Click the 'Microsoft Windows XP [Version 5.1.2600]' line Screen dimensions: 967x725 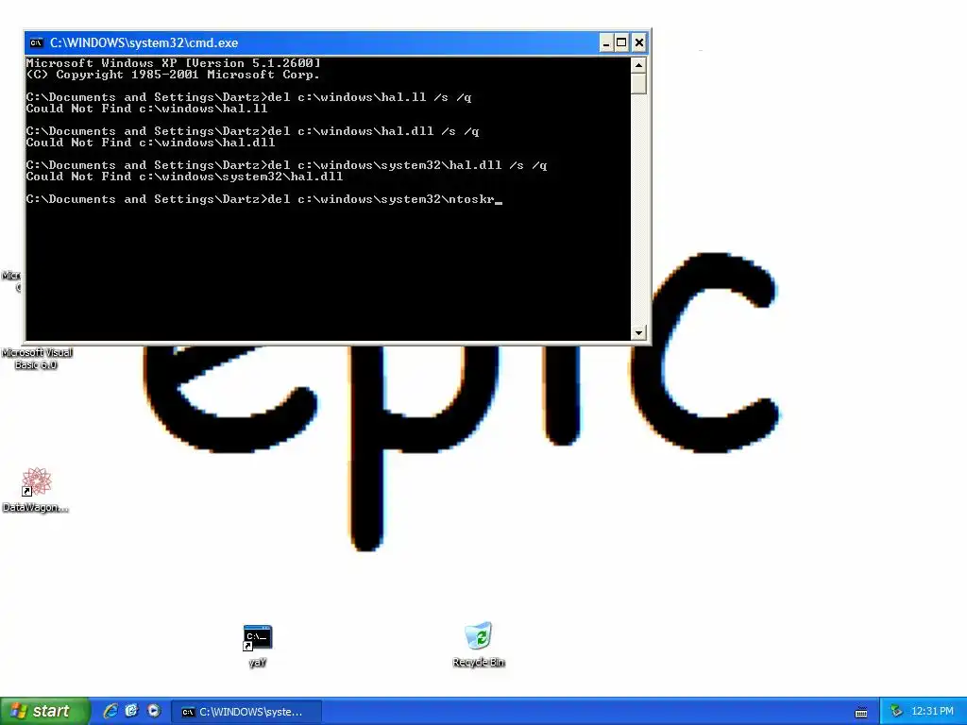click(x=174, y=63)
